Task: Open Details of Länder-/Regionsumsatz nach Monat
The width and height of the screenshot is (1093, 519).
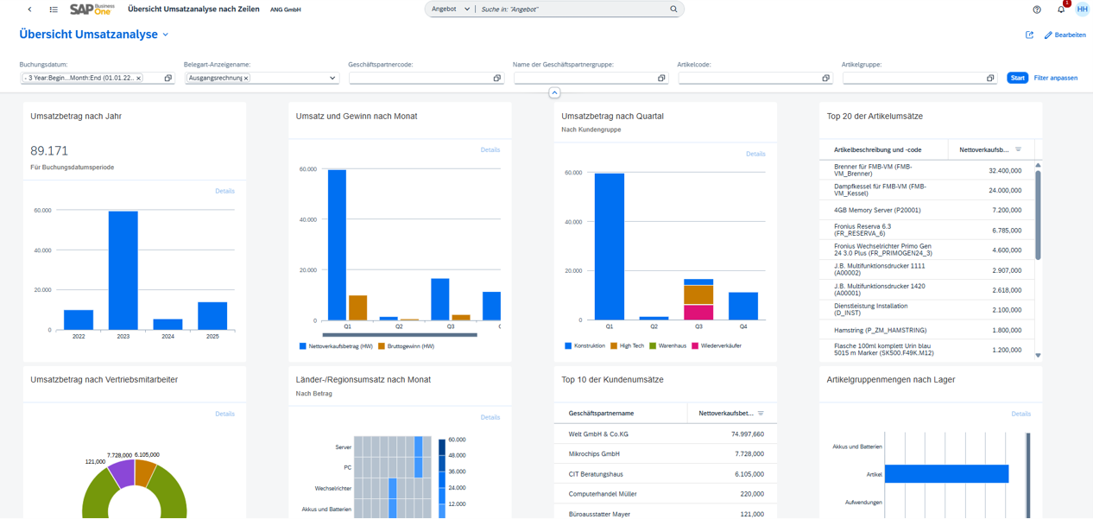Action: 490,417
